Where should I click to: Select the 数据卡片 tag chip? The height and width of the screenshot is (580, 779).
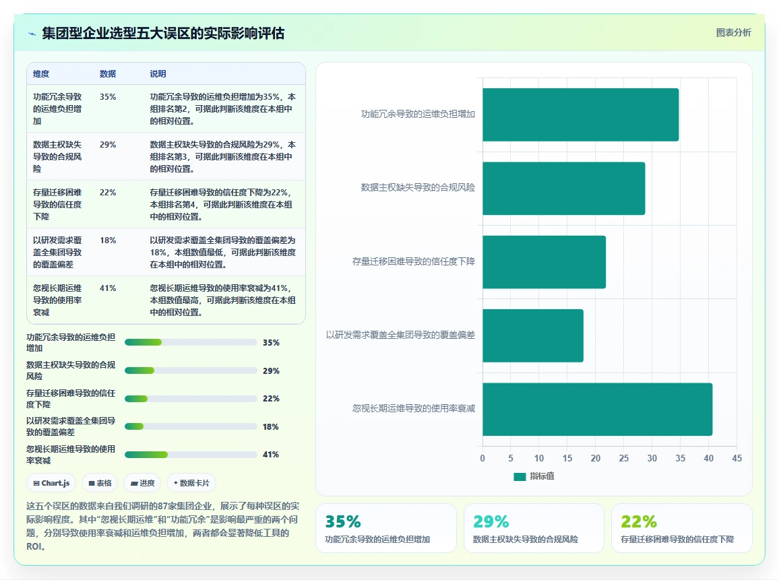click(191, 483)
